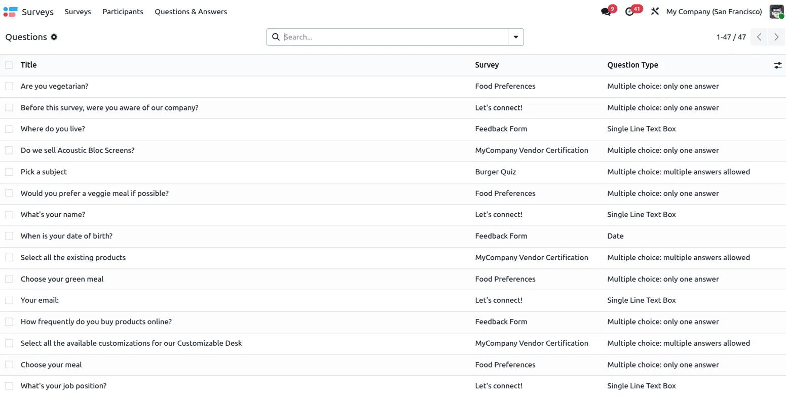Open the 'Are you vegetarian?' question

54,86
